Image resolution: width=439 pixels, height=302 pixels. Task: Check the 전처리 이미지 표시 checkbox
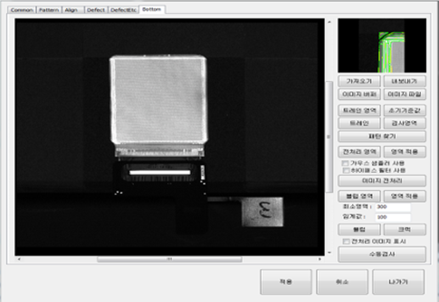pos(345,241)
